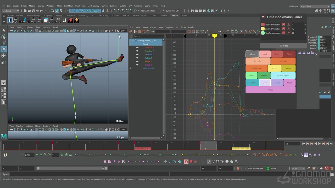Screen dimensions: 335x188
Task: Click the green FinalPartAnimation color swatch
Action: [263, 33]
